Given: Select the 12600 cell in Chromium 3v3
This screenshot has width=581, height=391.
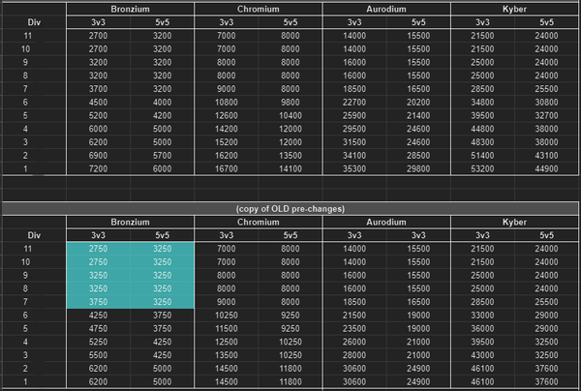Looking at the screenshot, I should click(x=227, y=115).
